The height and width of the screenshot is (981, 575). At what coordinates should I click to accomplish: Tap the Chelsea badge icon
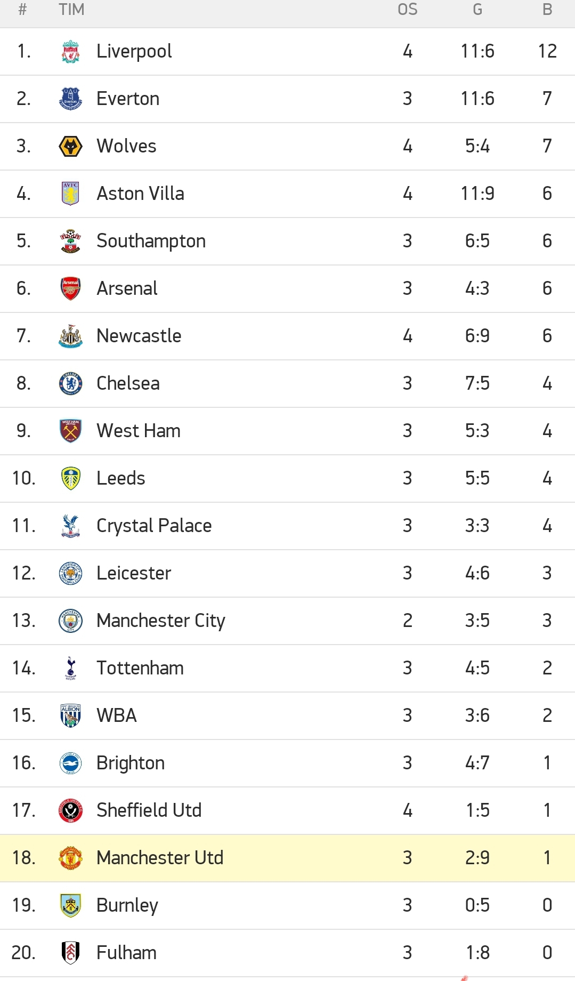point(70,384)
